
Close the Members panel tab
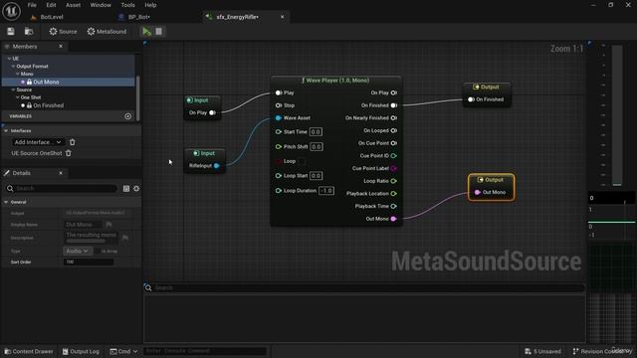pos(61,47)
